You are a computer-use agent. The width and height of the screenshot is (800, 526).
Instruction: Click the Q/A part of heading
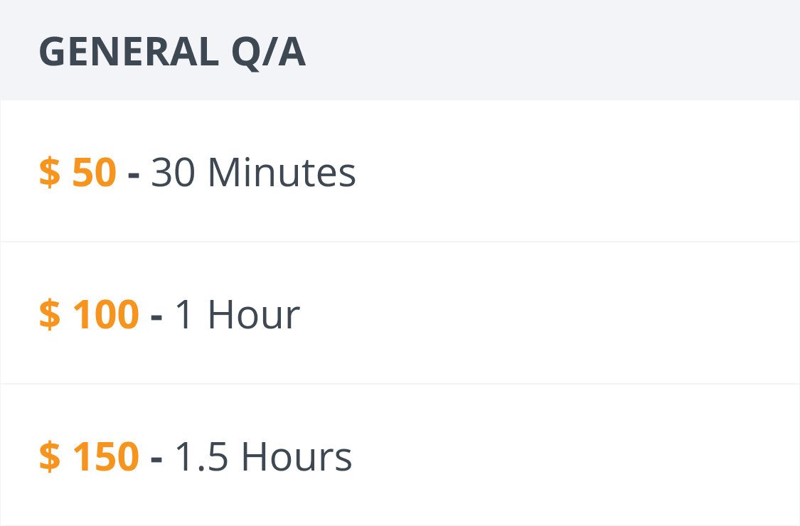(268, 53)
